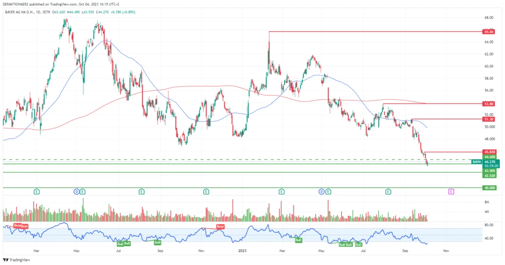The image size is (505, 265).
Task: Click the BAYN current price tag
Action: tap(476, 162)
